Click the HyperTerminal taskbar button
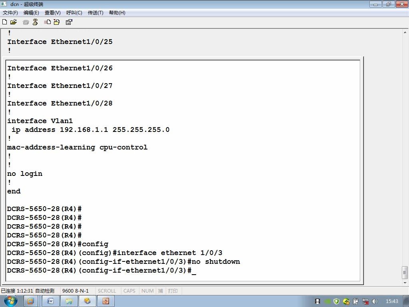The width and height of the screenshot is (409, 307). pos(87,301)
